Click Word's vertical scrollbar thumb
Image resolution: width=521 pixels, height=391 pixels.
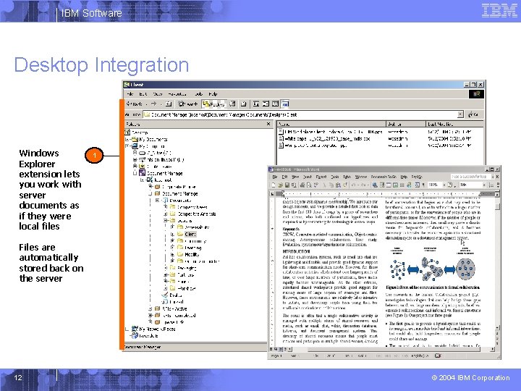(x=497, y=207)
